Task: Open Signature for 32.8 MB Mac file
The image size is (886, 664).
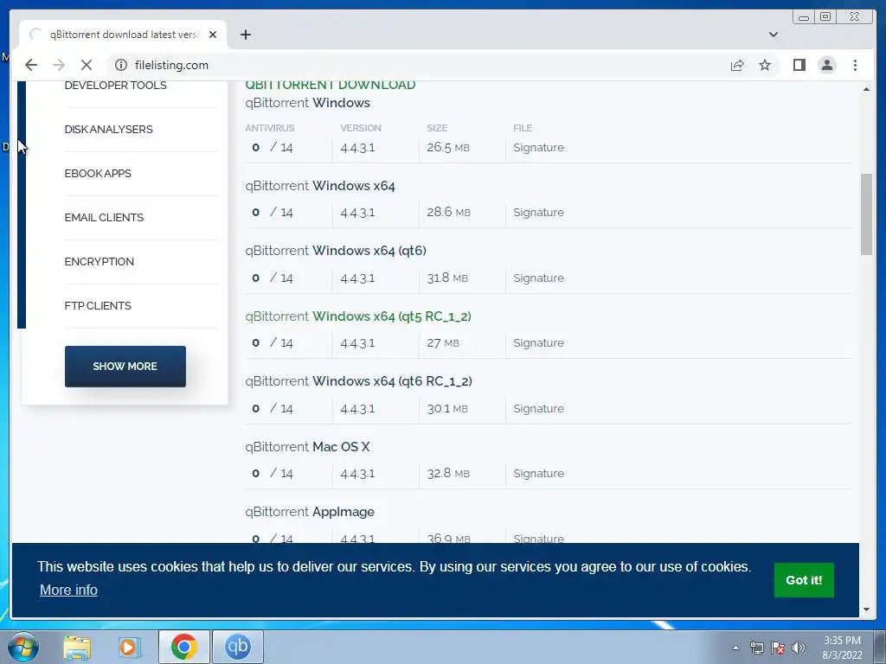Action: (538, 473)
